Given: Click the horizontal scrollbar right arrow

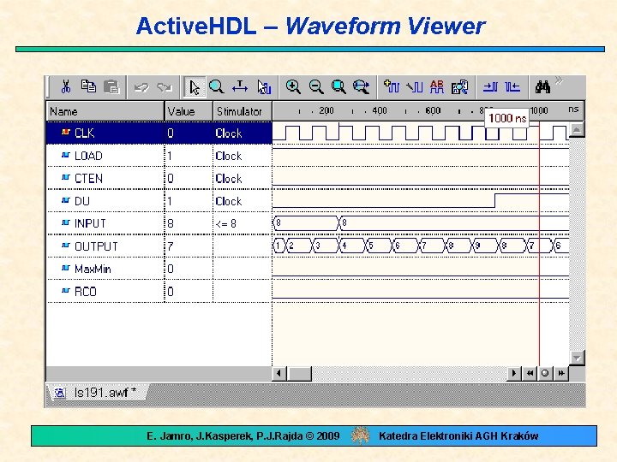Looking at the screenshot, I should [514, 373].
